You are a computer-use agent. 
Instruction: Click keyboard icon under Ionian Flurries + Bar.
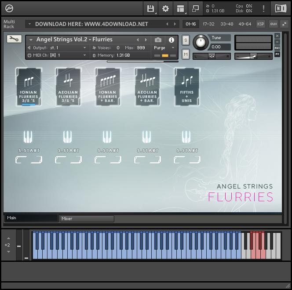coord(107,137)
